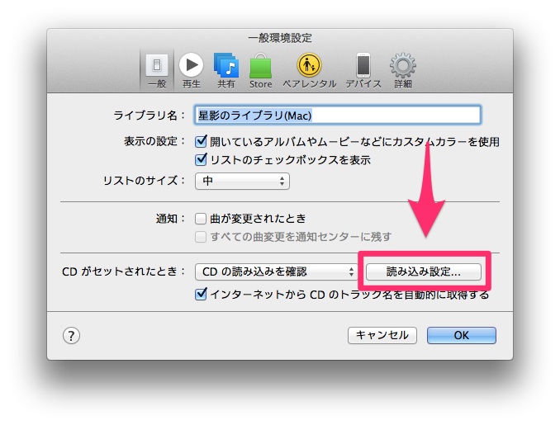Open the CD の読み込みを確認 dropdown
This screenshot has height=425, width=560.
pyautogui.click(x=276, y=272)
